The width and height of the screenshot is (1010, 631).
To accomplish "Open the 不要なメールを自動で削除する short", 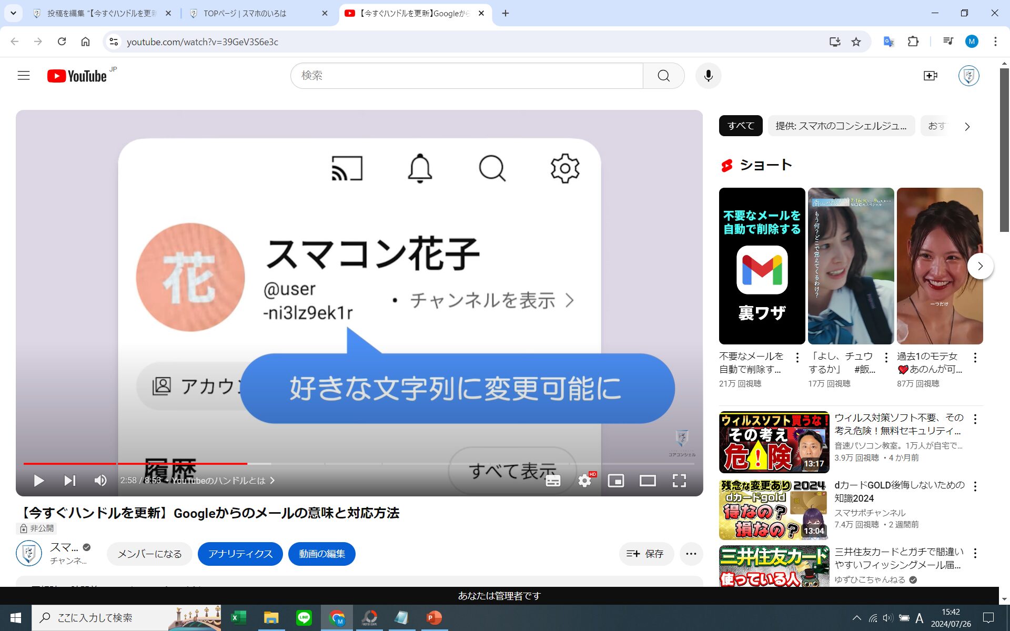I will (x=762, y=266).
